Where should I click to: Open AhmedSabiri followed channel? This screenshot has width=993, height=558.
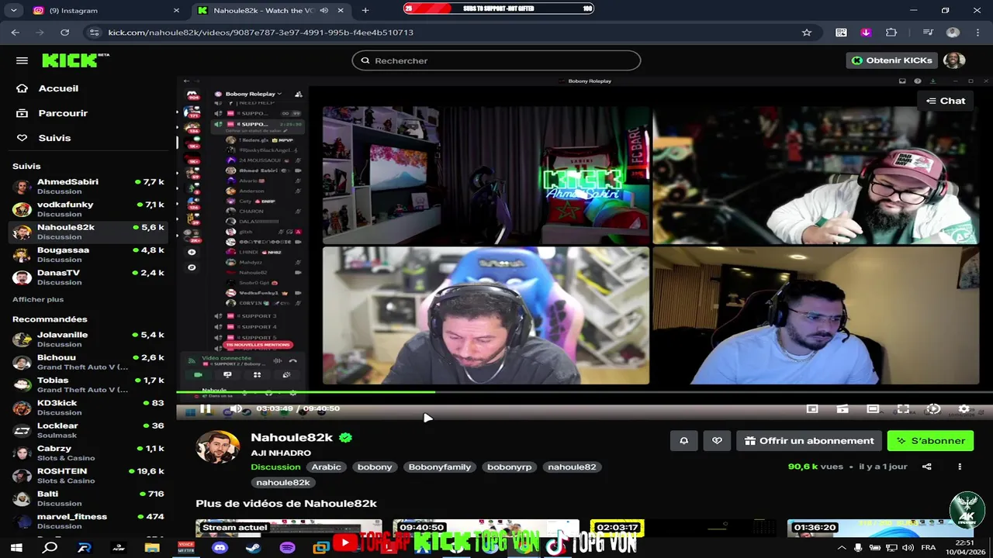point(88,186)
